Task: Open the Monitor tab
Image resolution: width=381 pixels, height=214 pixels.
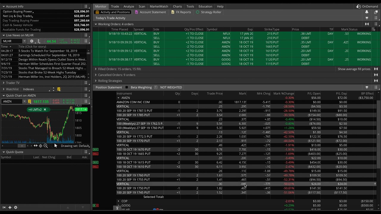Action: tap(101, 6)
